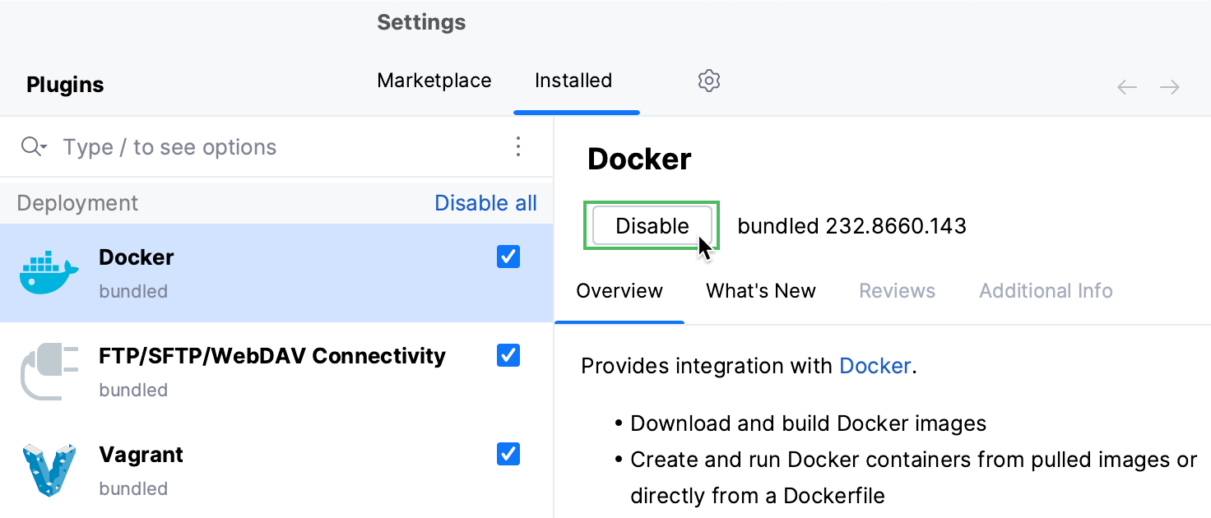Uncheck the Vagrant plugin checkbox
The image size is (1211, 518).
(x=508, y=454)
